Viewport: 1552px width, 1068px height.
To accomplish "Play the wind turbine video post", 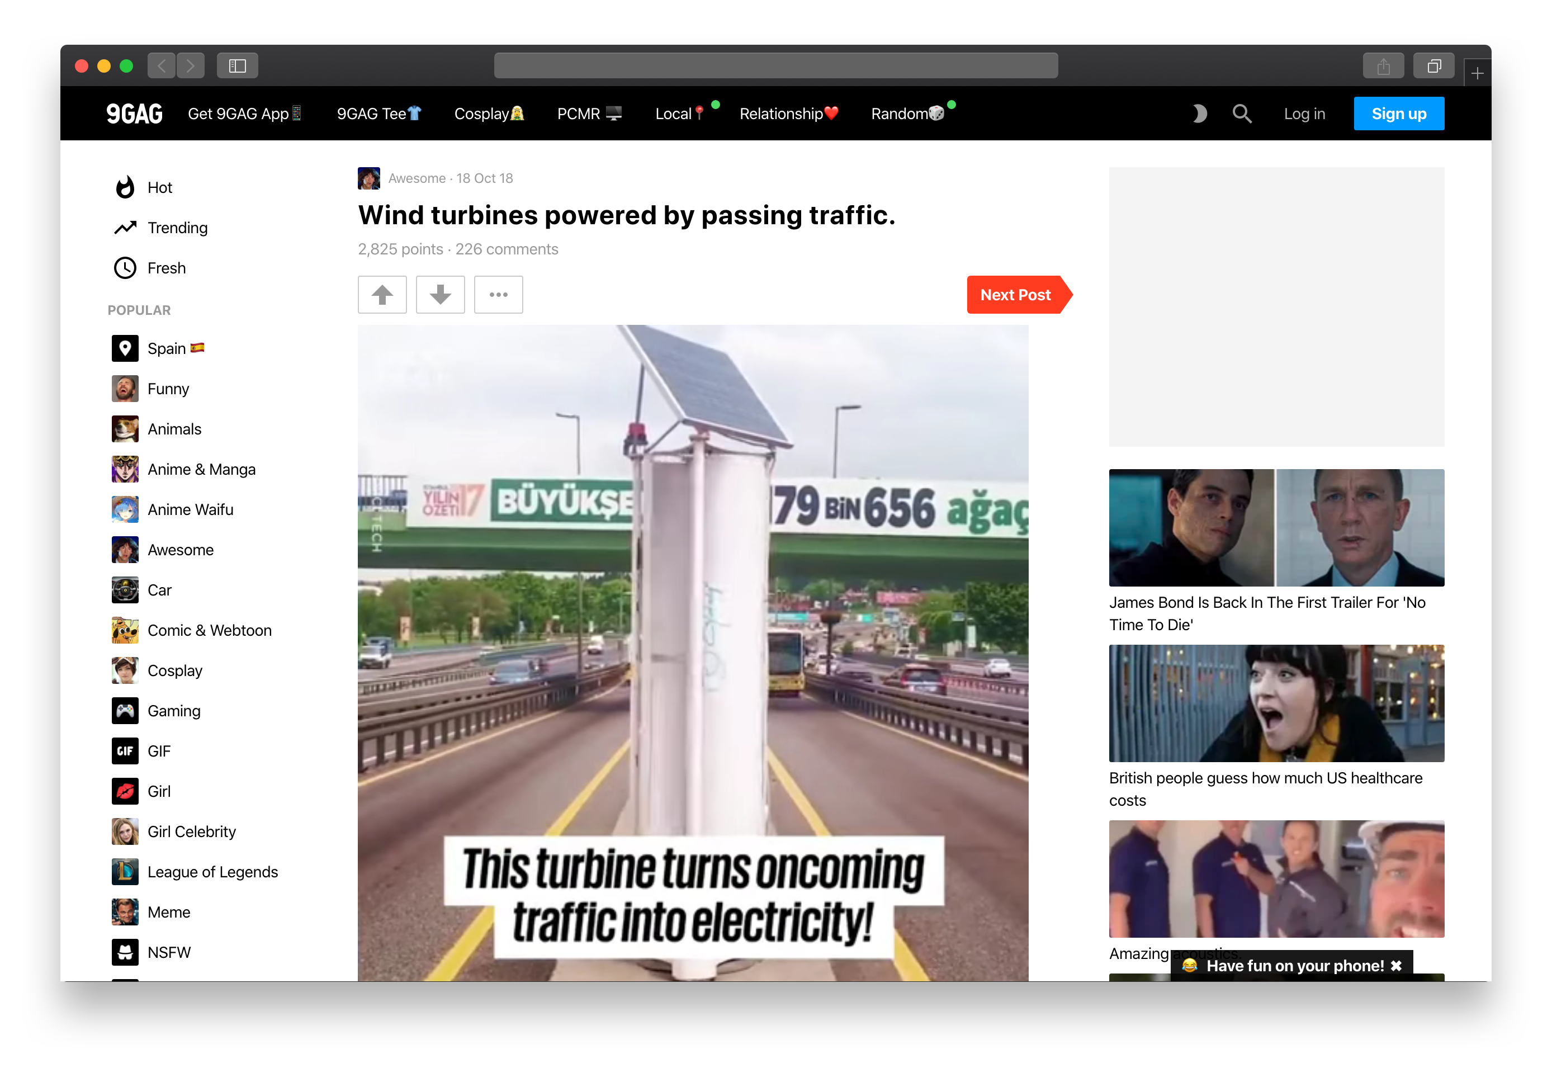I will pyautogui.click(x=693, y=653).
